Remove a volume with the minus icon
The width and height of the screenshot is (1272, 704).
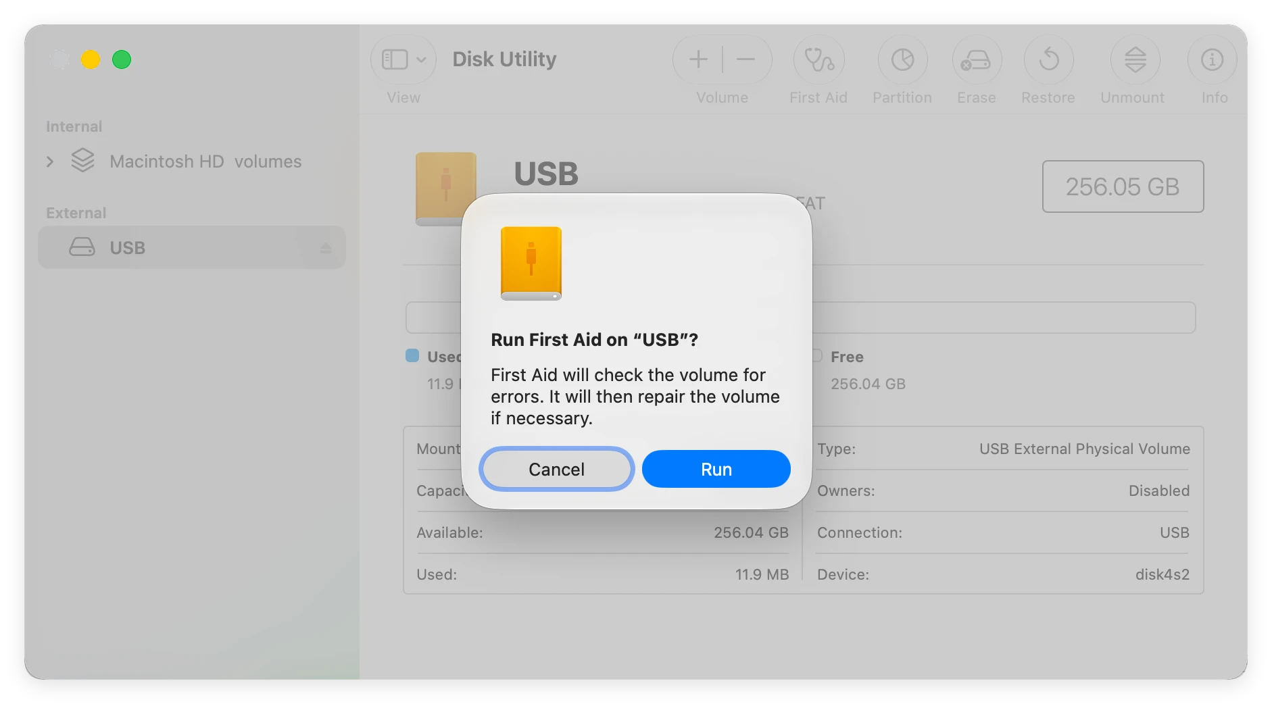click(x=746, y=59)
